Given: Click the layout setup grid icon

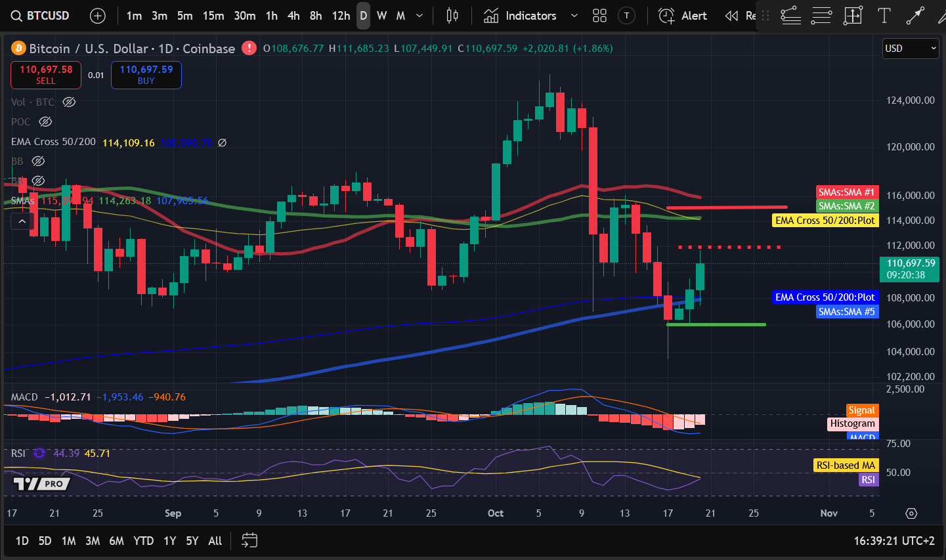Looking at the screenshot, I should (x=599, y=16).
